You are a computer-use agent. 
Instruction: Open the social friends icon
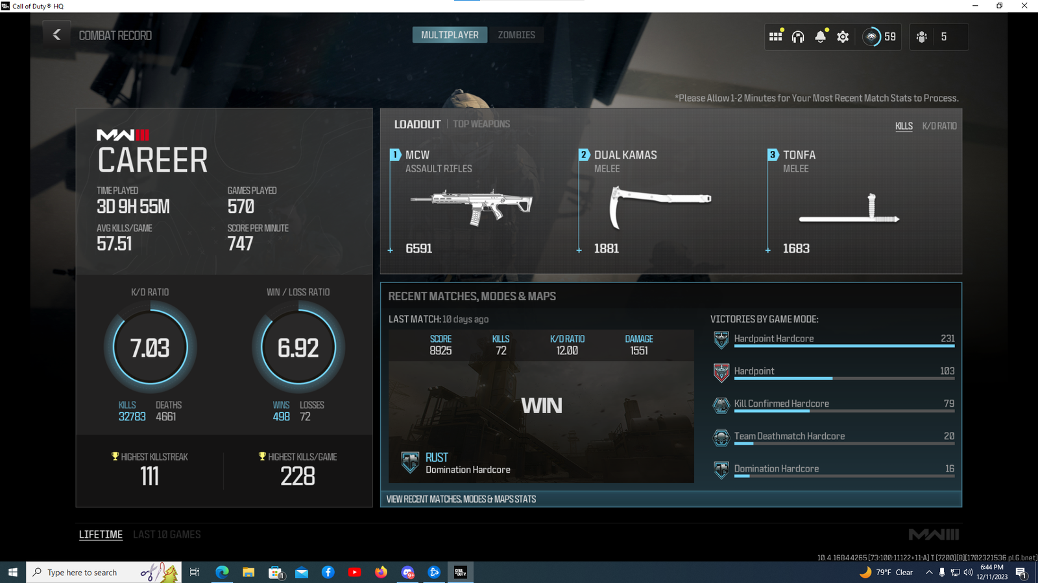[921, 37]
